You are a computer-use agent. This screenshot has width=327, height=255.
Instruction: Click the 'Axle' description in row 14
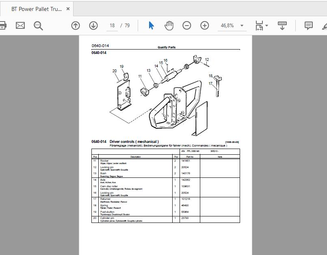(103, 180)
